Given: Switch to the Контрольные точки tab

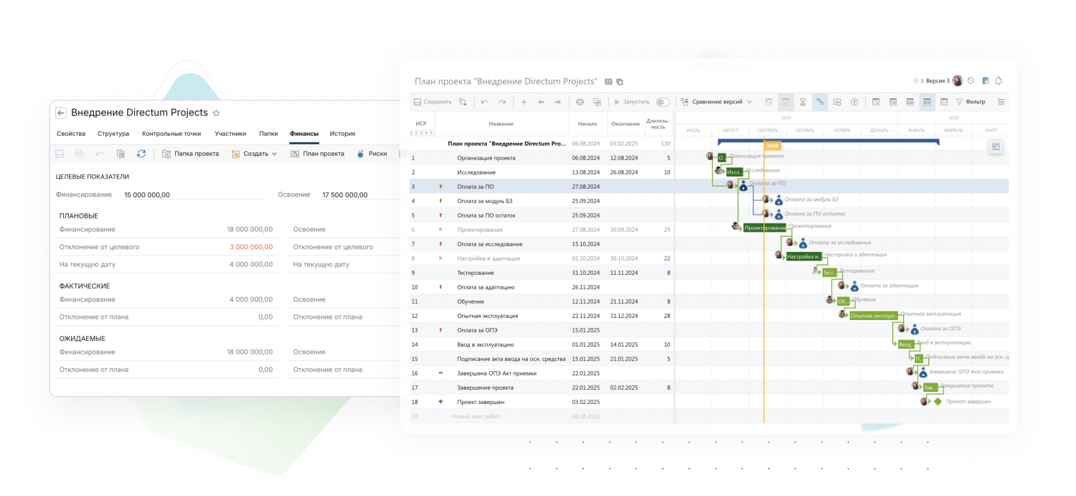Looking at the screenshot, I should pyautogui.click(x=171, y=134).
